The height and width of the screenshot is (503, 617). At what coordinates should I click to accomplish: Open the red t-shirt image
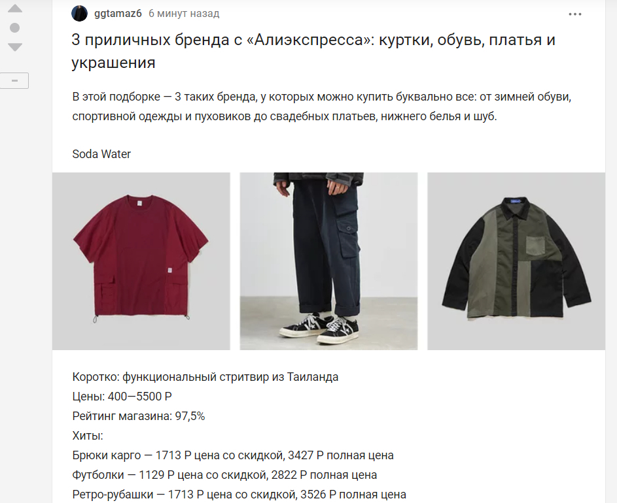pos(141,261)
